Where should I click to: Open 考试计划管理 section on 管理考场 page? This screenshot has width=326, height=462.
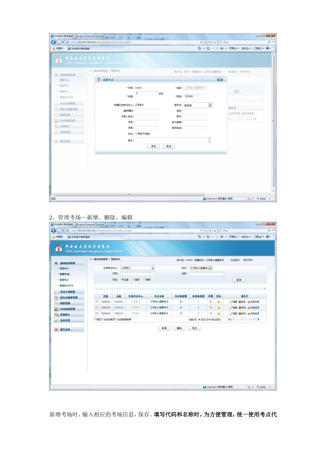pos(69,292)
